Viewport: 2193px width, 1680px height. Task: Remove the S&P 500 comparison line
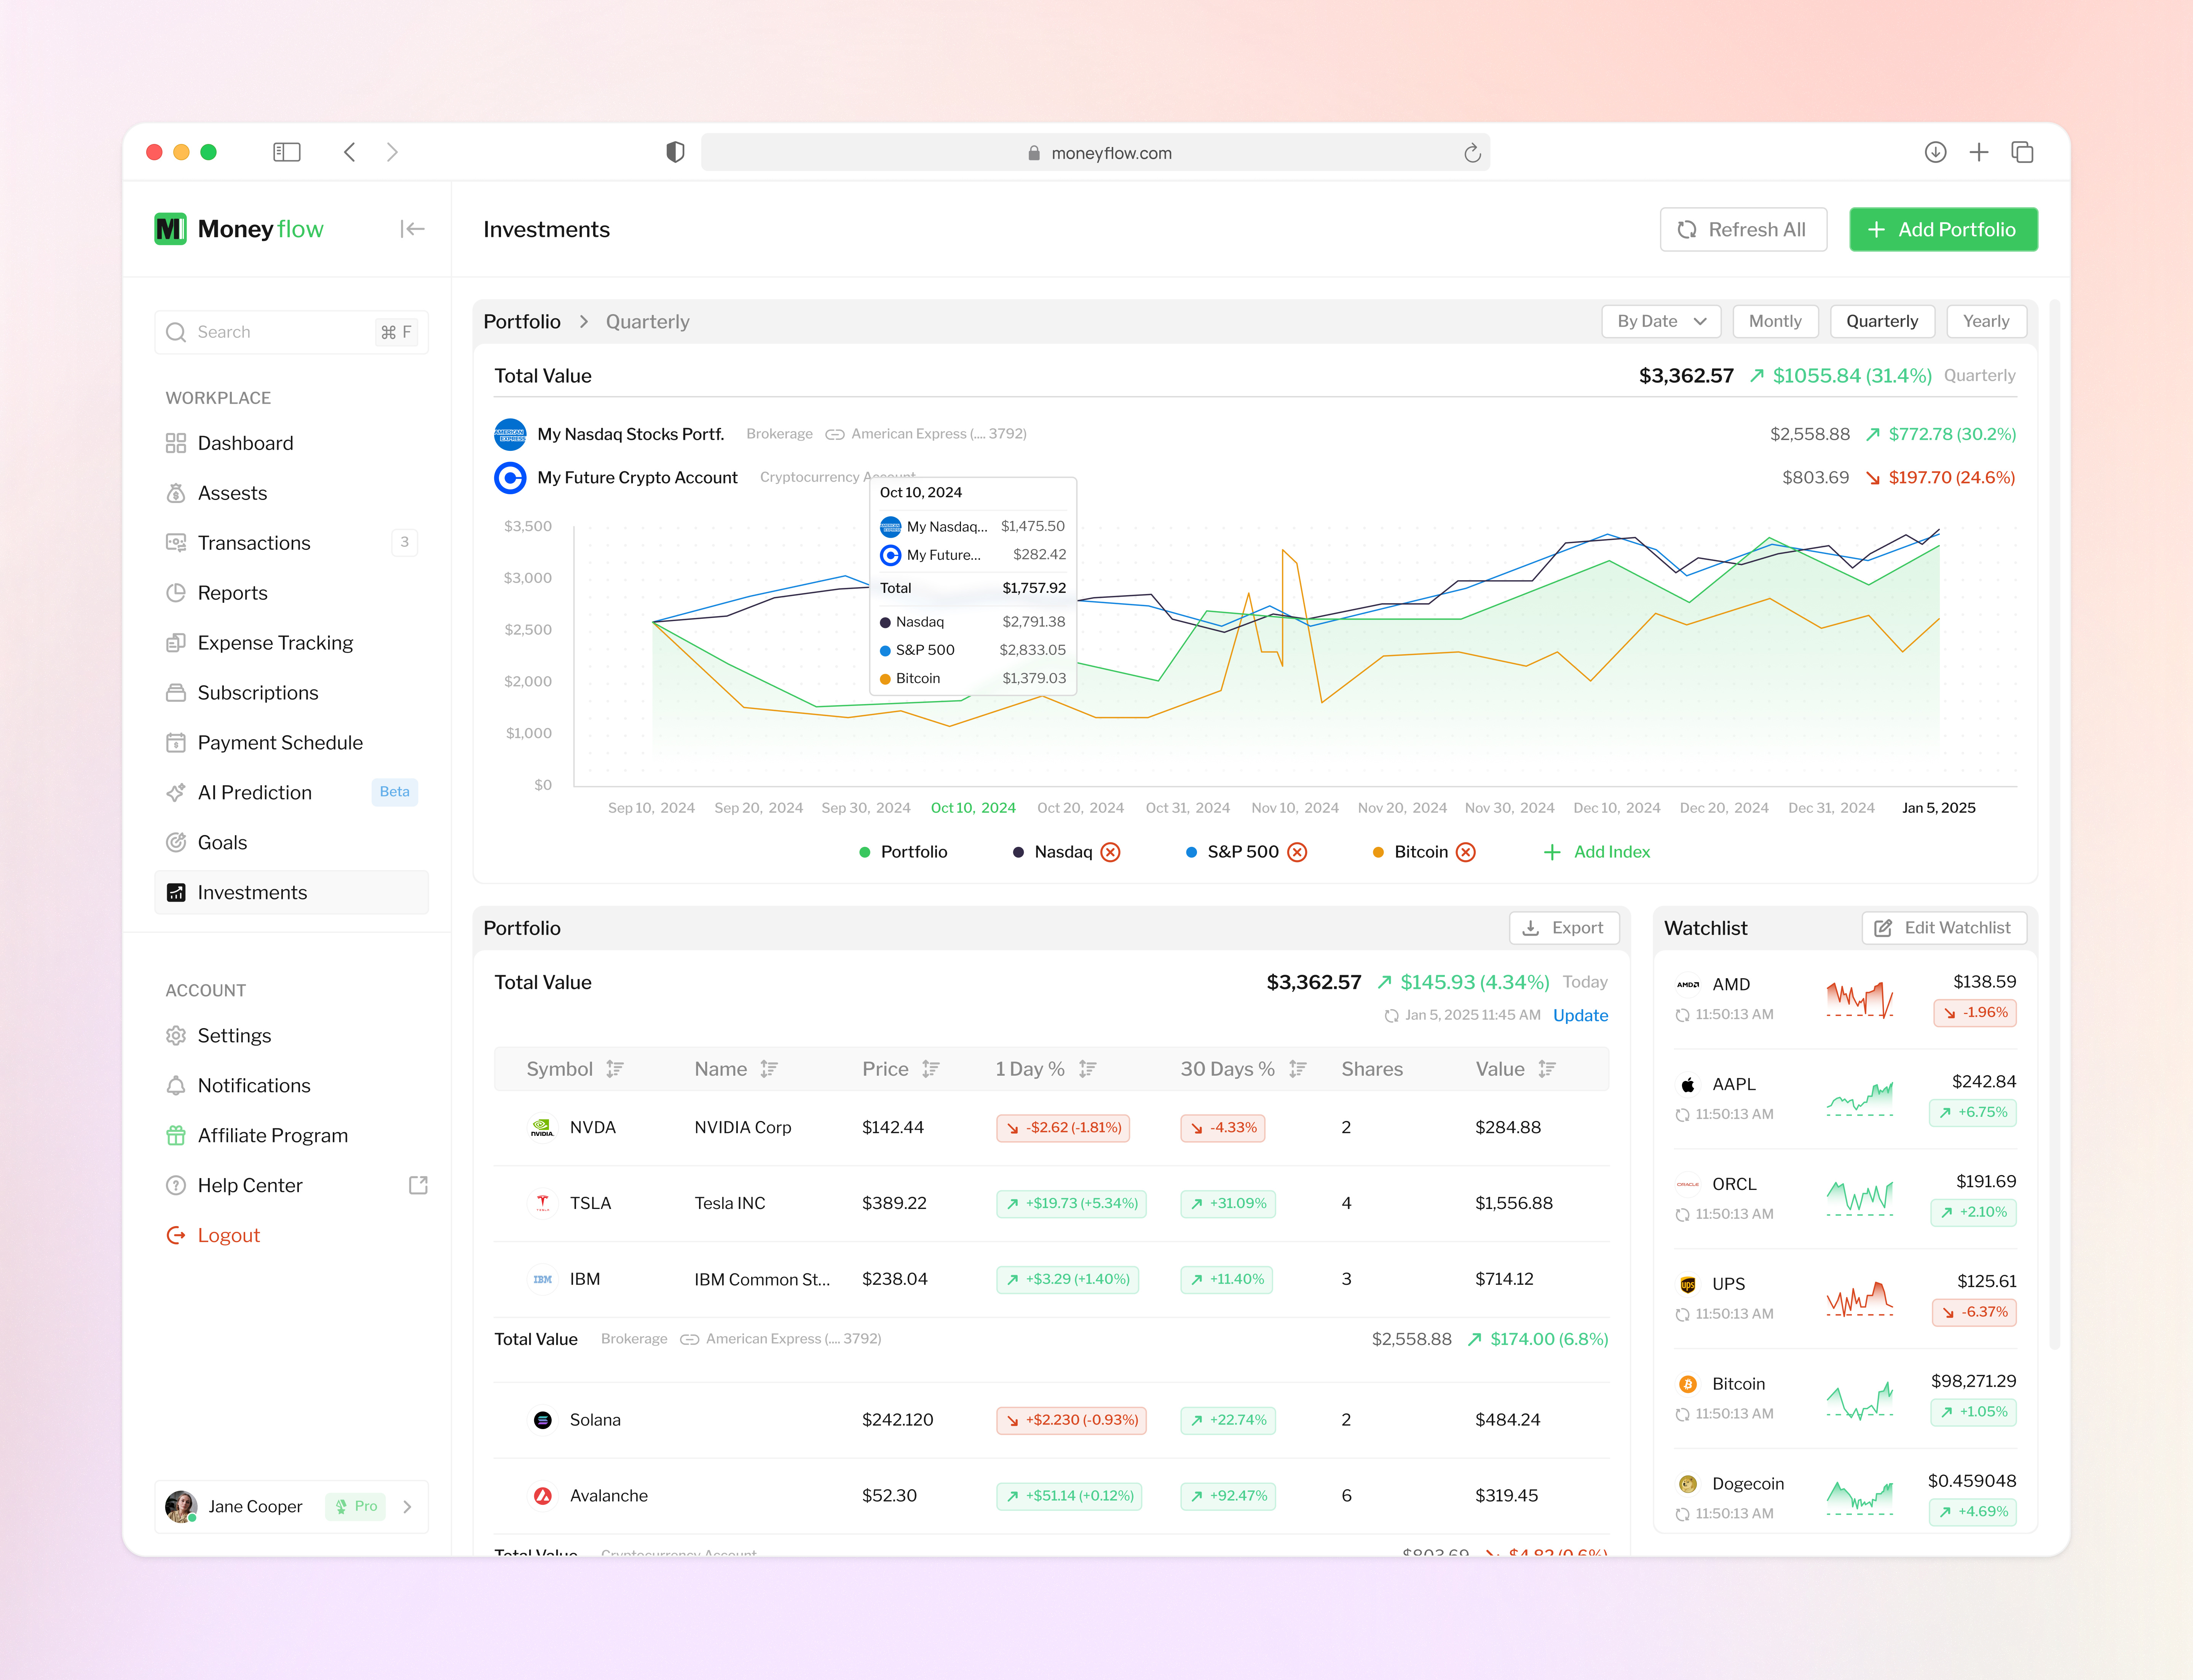coord(1298,852)
